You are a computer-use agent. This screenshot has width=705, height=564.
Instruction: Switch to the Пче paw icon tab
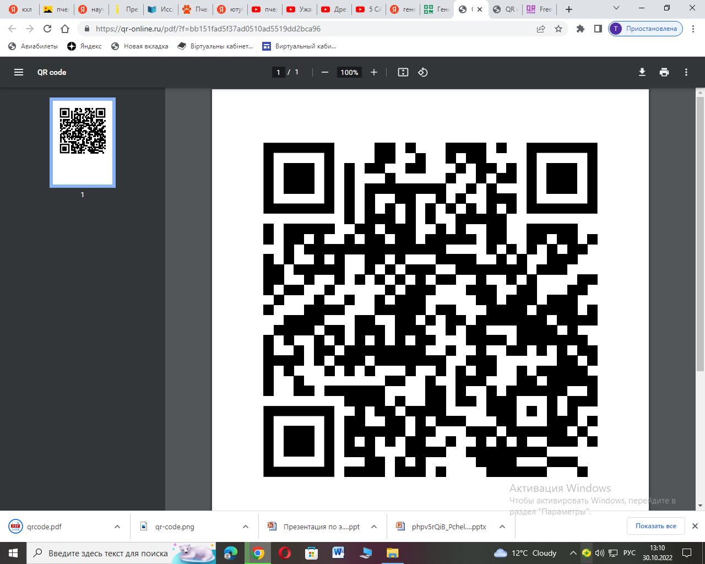pyautogui.click(x=195, y=9)
